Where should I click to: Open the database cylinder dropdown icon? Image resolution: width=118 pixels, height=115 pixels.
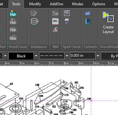click(35, 21)
